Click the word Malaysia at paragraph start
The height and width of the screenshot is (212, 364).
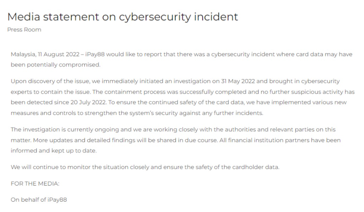click(23, 54)
